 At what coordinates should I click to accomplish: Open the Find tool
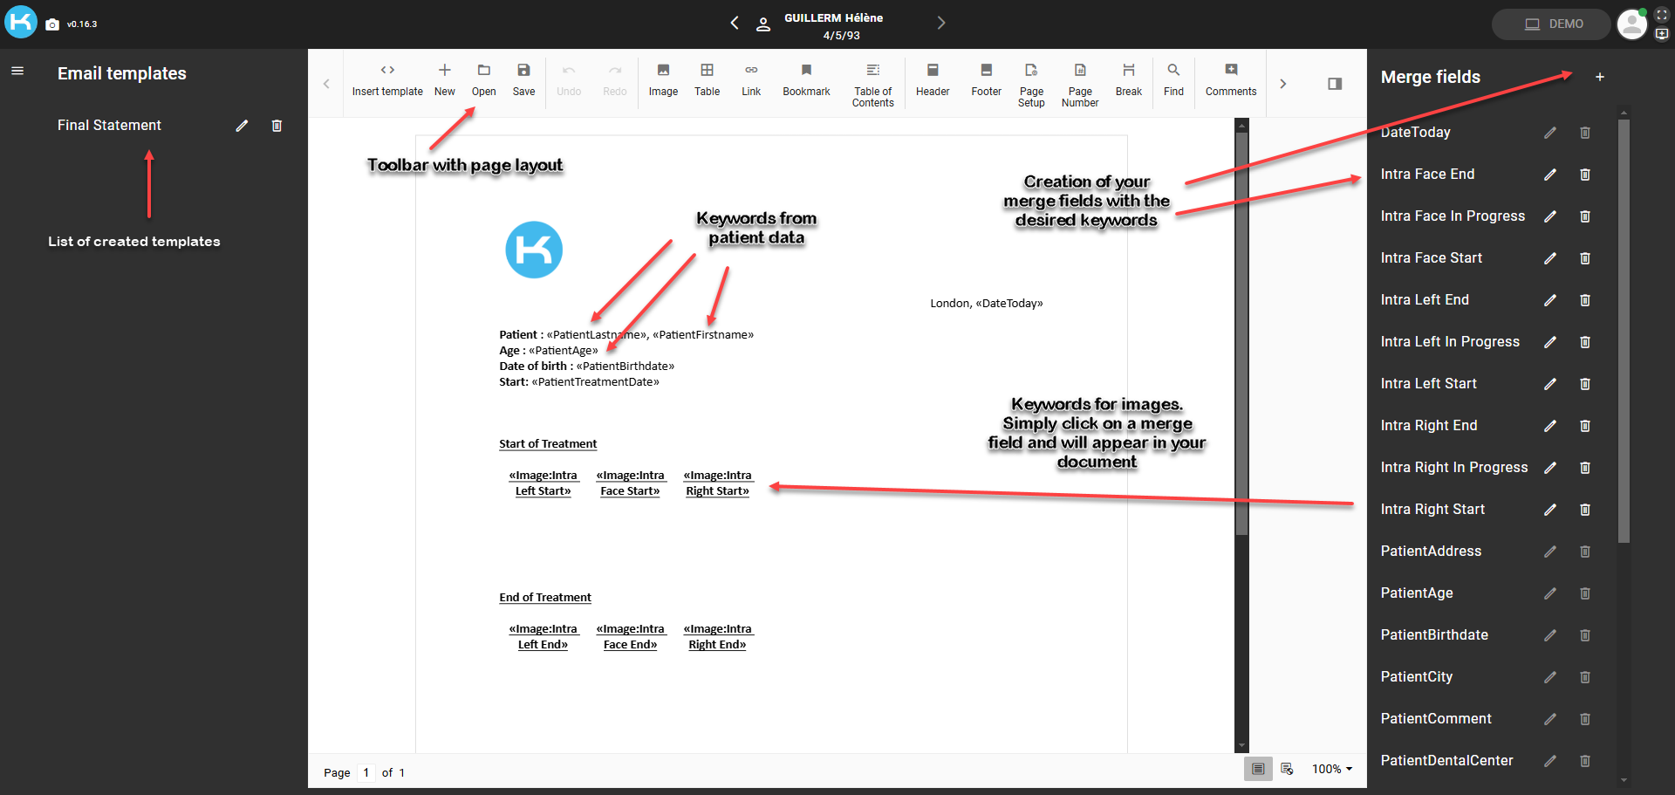[1173, 79]
